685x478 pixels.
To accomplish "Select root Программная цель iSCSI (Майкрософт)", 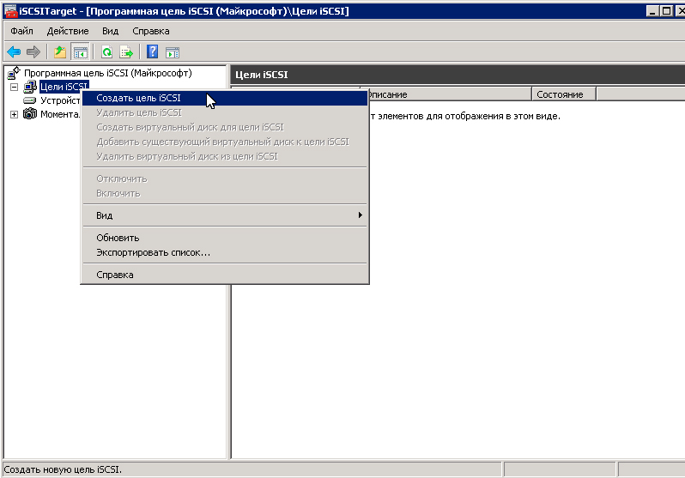I will coord(108,73).
